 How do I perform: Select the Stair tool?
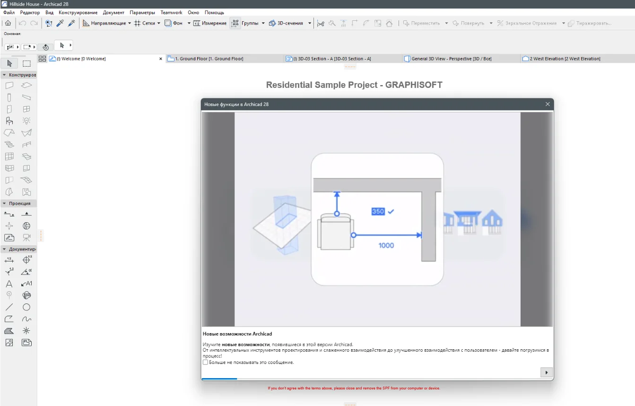(x=9, y=145)
